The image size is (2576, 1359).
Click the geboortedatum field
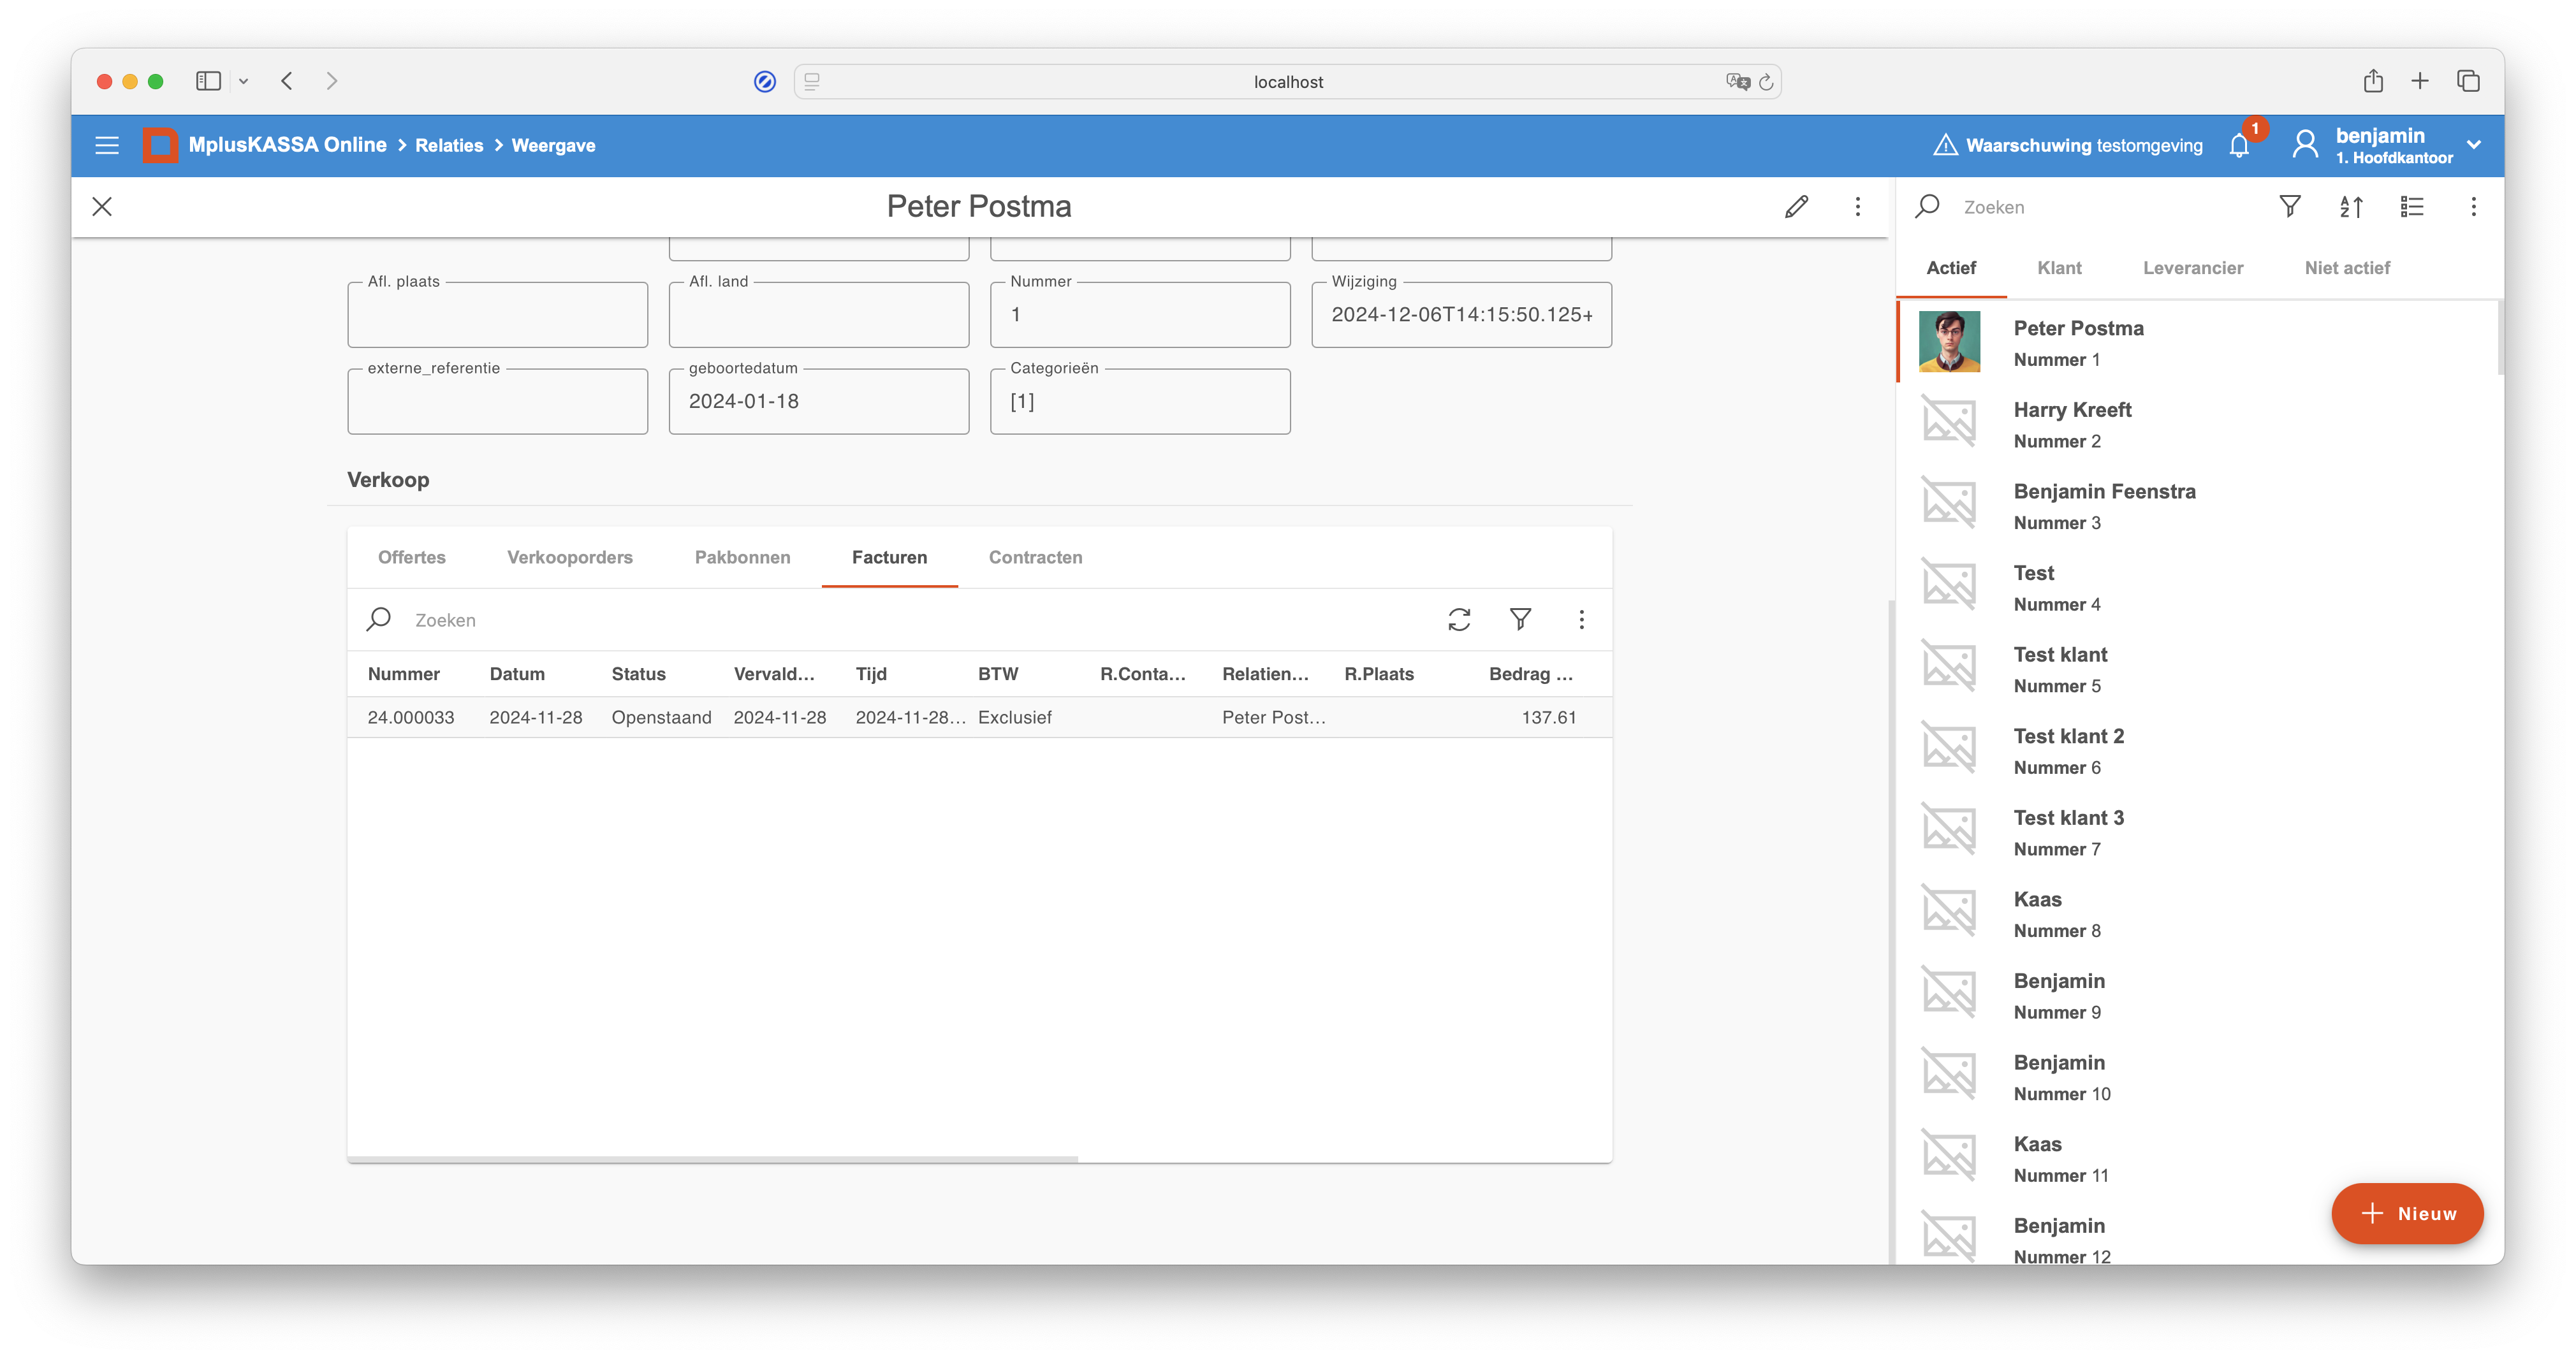click(x=819, y=401)
